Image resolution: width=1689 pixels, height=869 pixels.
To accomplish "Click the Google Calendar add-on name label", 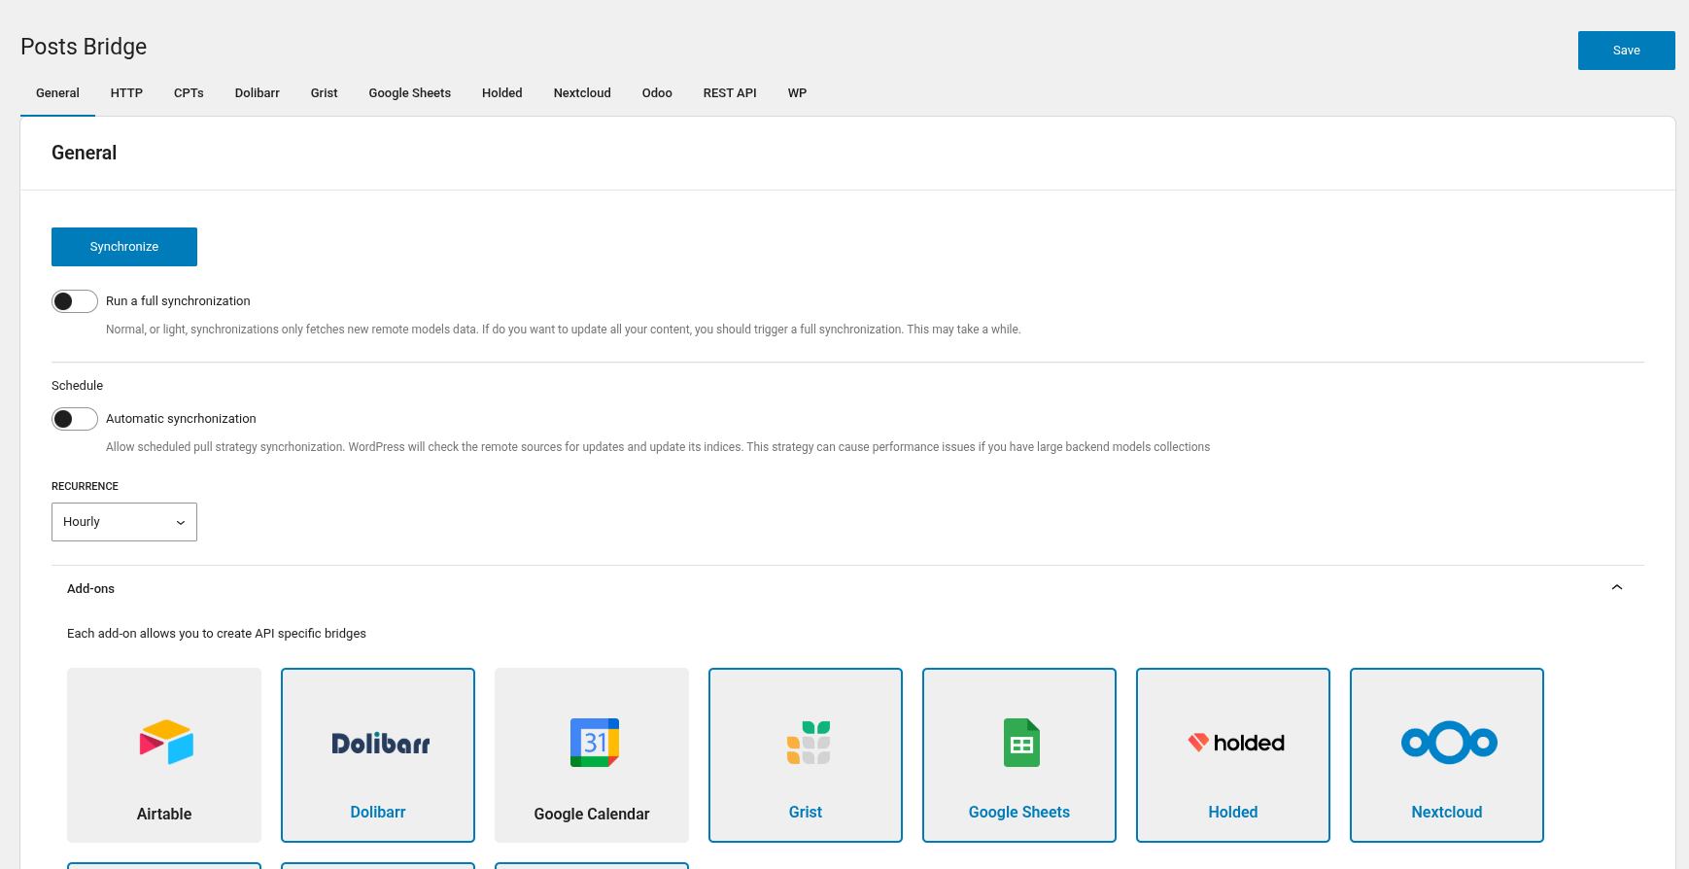I will tap(592, 815).
